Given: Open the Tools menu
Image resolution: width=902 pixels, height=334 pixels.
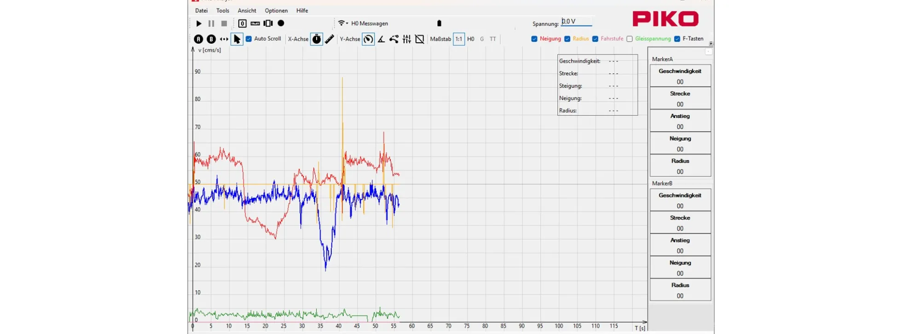Looking at the screenshot, I should 223,11.
